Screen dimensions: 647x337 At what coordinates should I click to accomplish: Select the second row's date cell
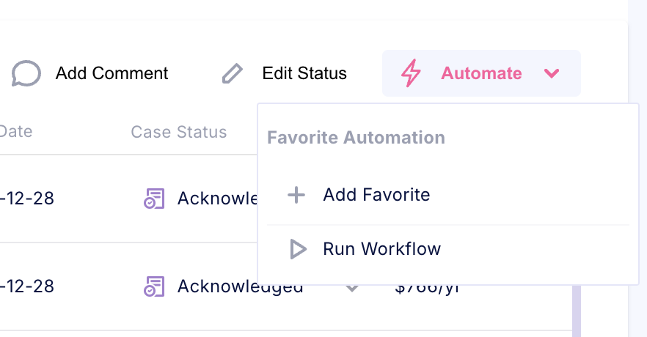28,286
